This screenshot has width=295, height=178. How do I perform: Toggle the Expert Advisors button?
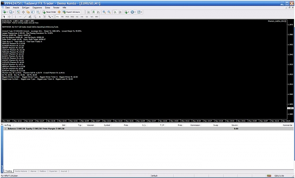click(x=71, y=12)
